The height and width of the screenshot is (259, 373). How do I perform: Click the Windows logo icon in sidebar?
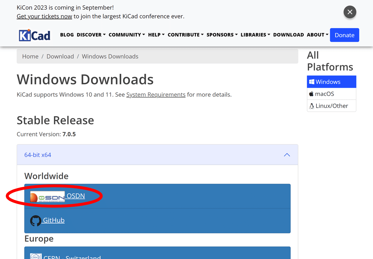(312, 82)
